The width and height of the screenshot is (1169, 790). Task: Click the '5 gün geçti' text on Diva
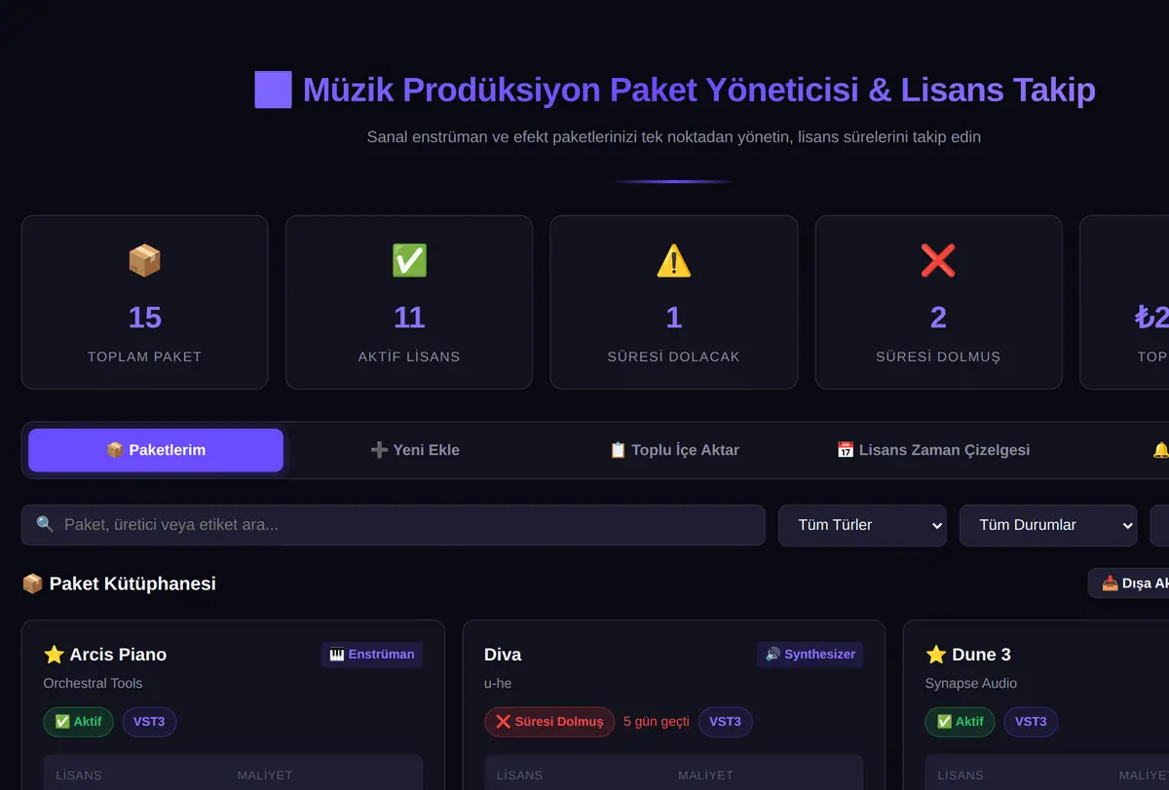pos(657,722)
